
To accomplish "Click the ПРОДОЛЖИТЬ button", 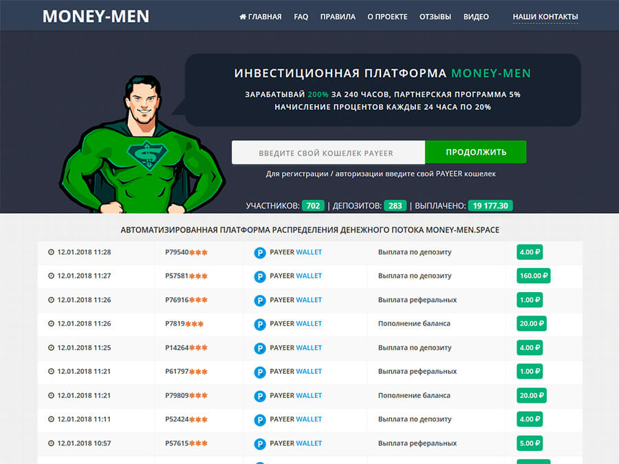I will click(x=476, y=152).
